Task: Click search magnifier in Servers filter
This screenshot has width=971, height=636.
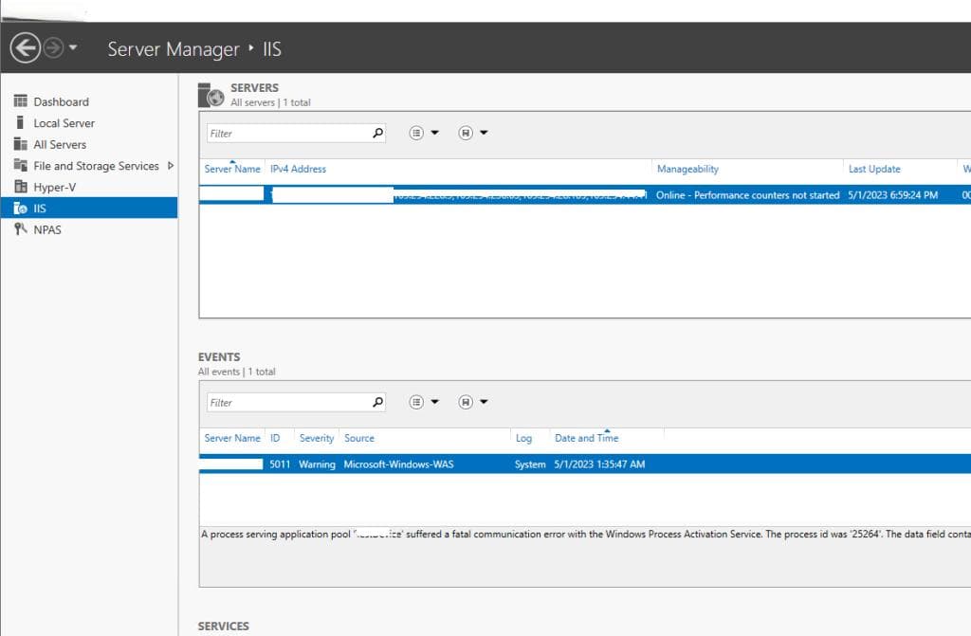Action: (x=377, y=133)
